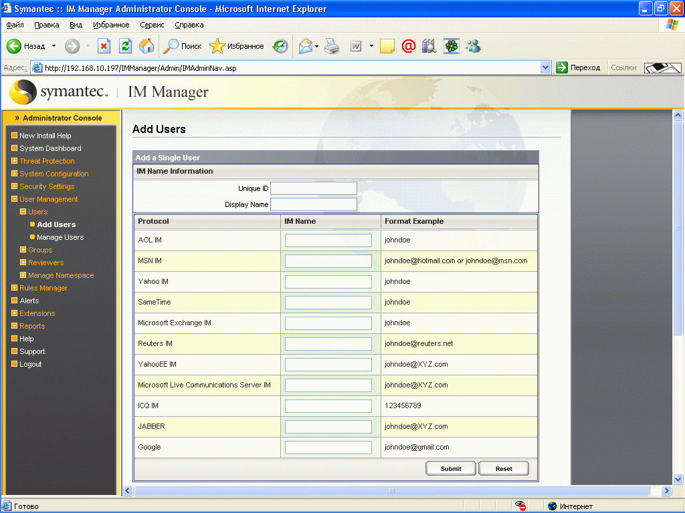685x513 pixels.
Task: Open the History toolbar icon
Action: 280,46
